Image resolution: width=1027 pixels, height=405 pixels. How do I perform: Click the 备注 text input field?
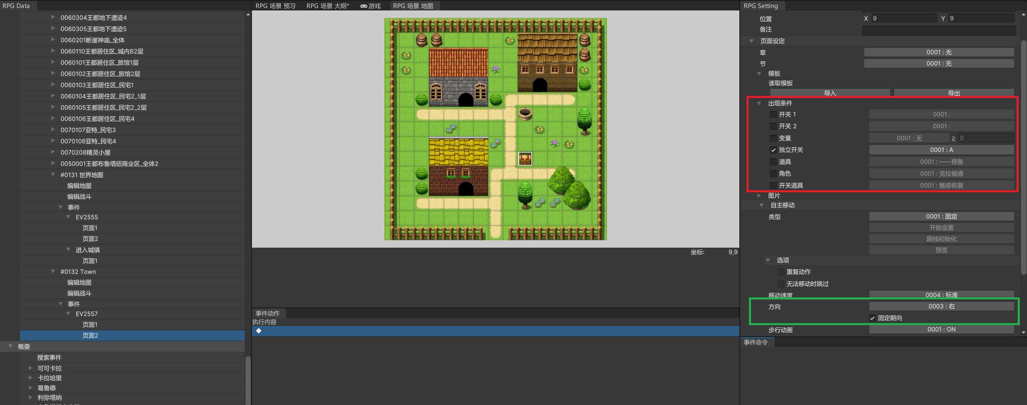[939, 30]
